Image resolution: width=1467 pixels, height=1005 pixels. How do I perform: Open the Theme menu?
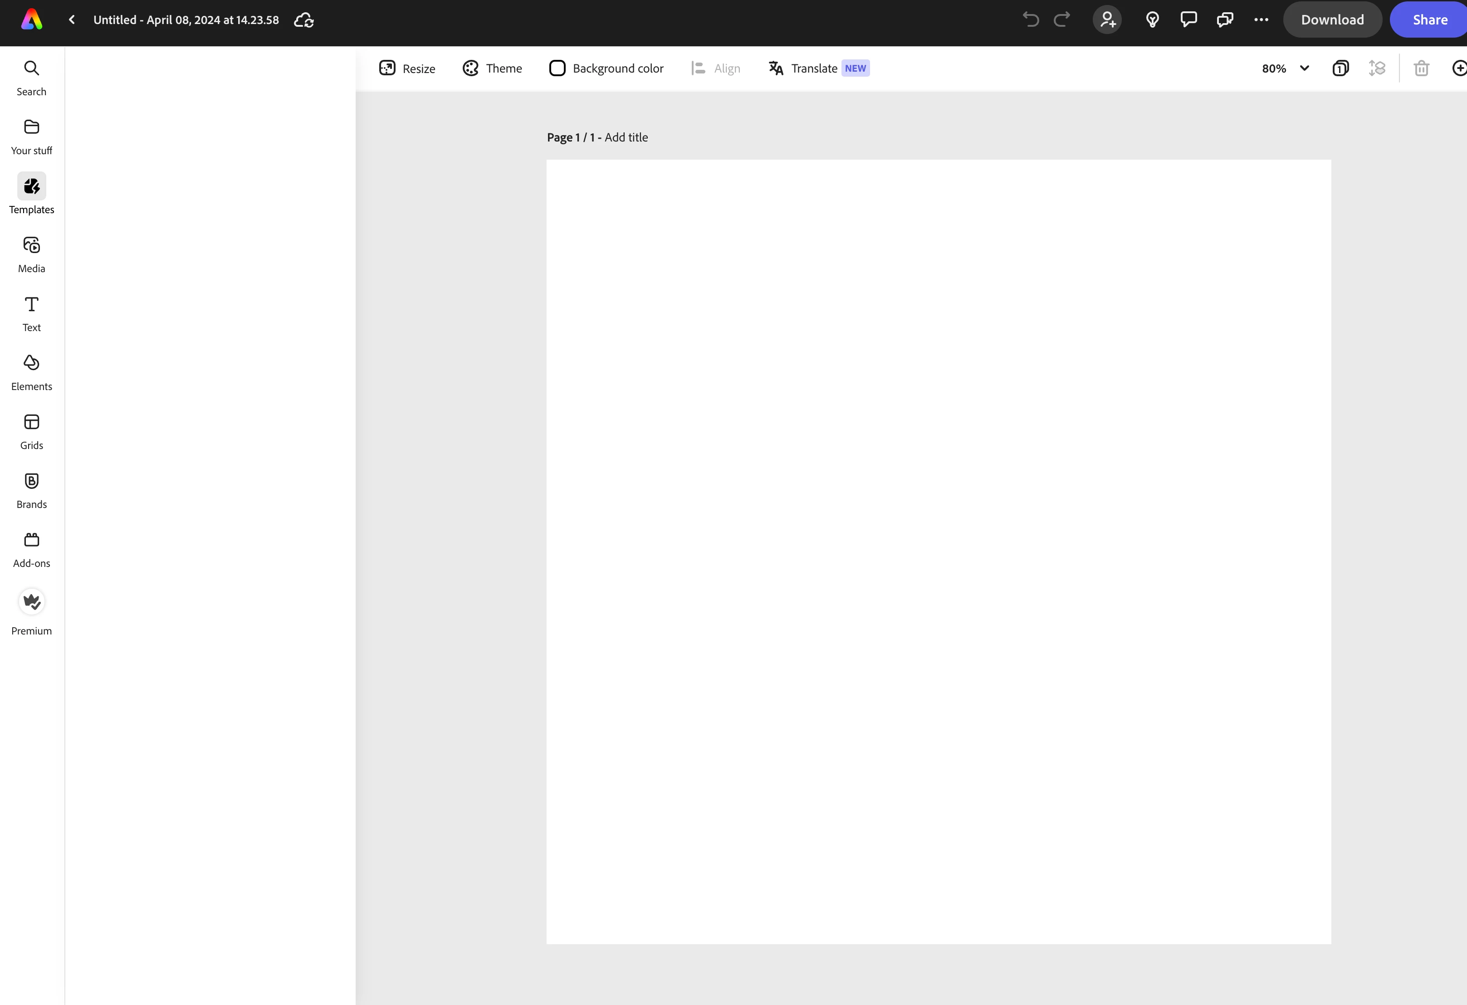(492, 68)
